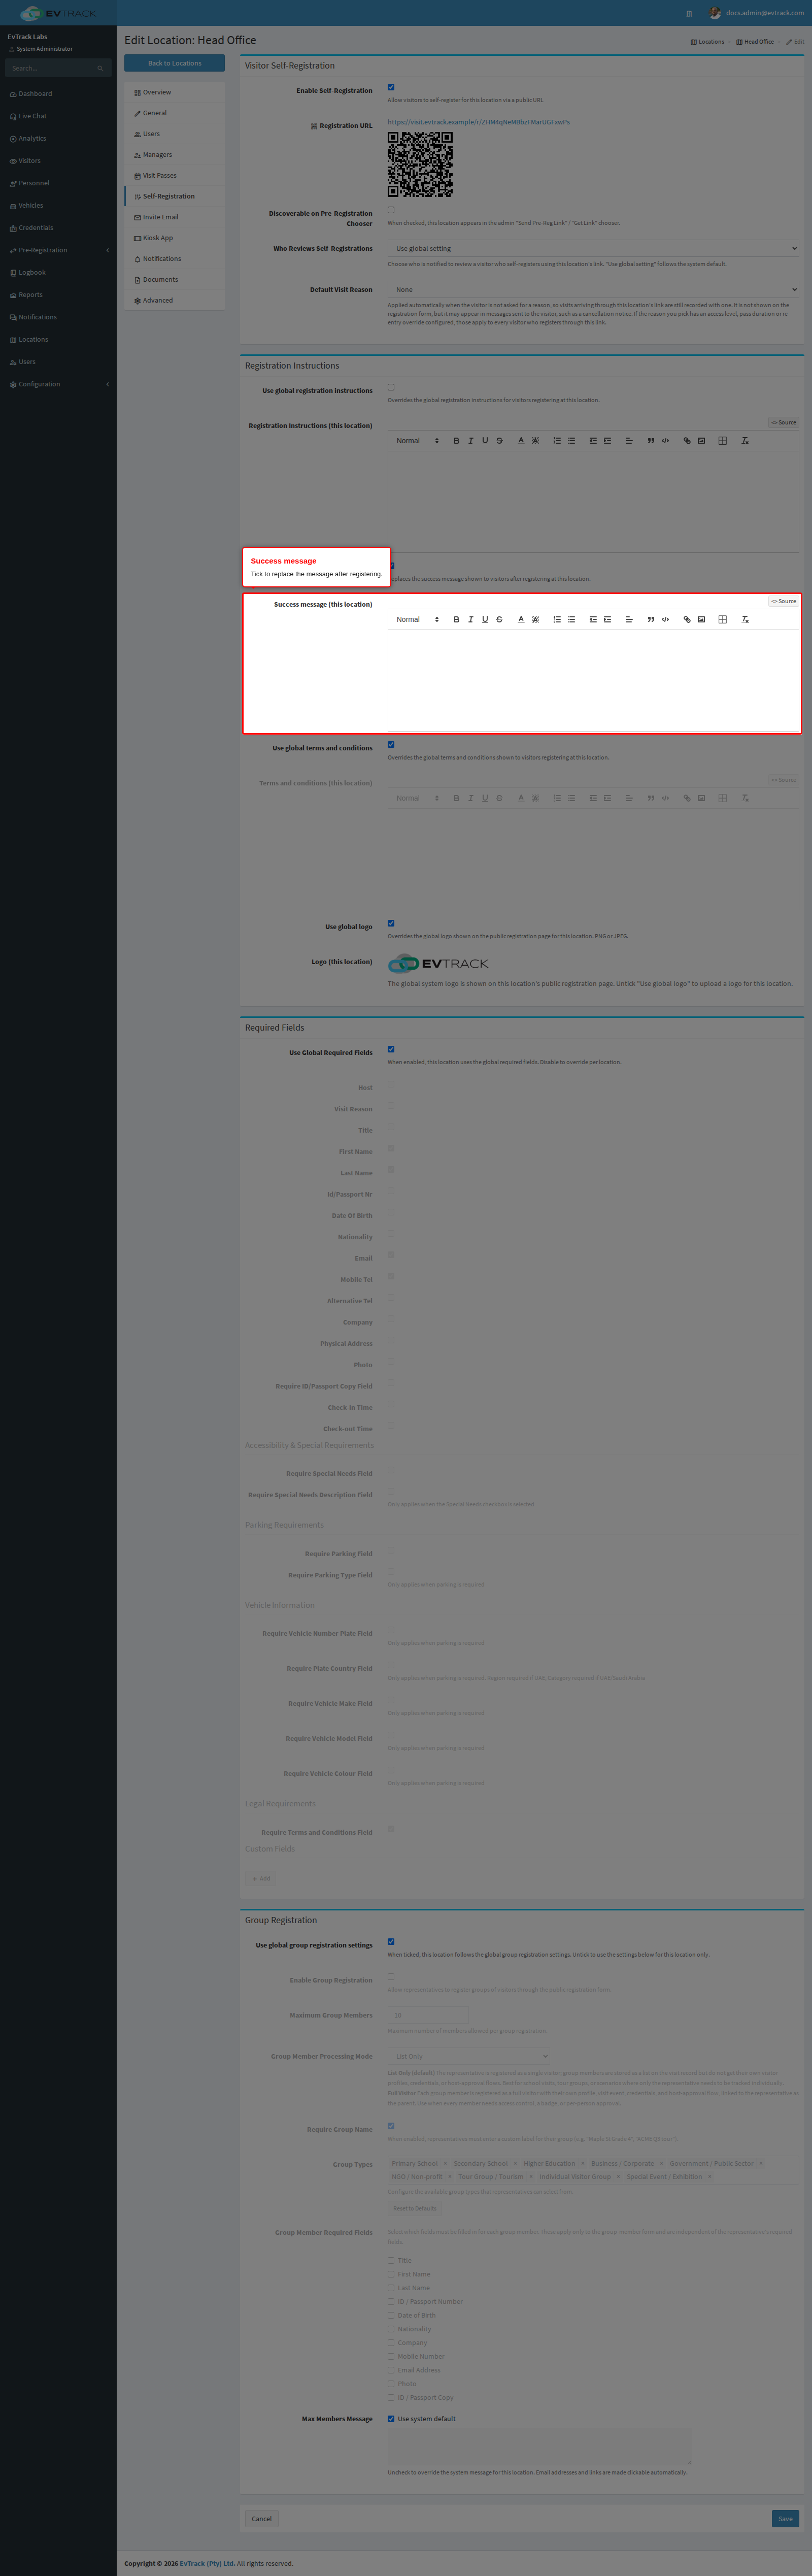Tick Discoverable on Pre-Registration Chooser checkbox
The height and width of the screenshot is (2576, 812).
(x=391, y=210)
